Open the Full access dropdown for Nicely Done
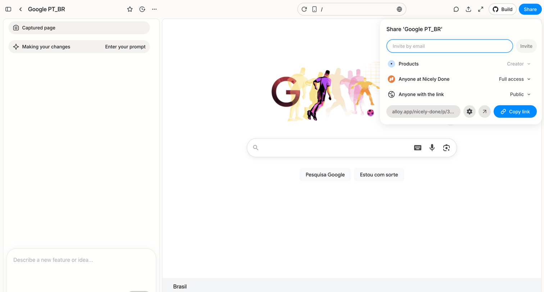Viewport: 544px width, 292px height. tap(515, 79)
